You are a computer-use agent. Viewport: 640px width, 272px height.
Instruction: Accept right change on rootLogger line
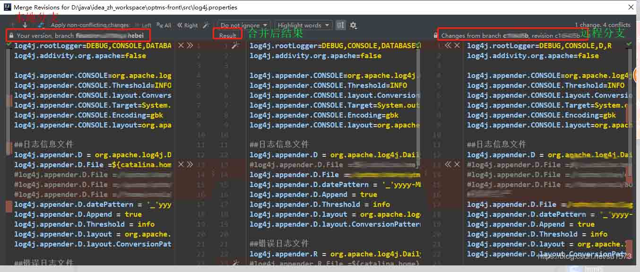tap(448, 45)
